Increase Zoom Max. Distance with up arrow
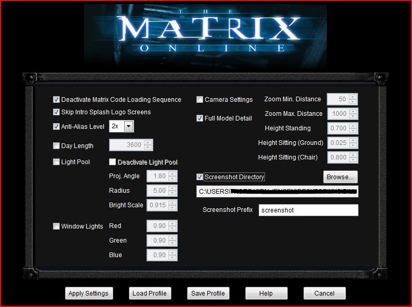The width and height of the screenshot is (412, 307). [353, 111]
